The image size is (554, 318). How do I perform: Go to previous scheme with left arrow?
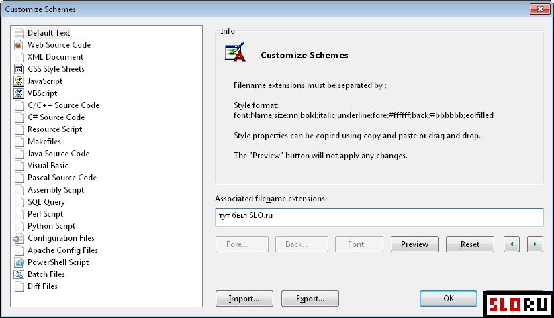[512, 244]
